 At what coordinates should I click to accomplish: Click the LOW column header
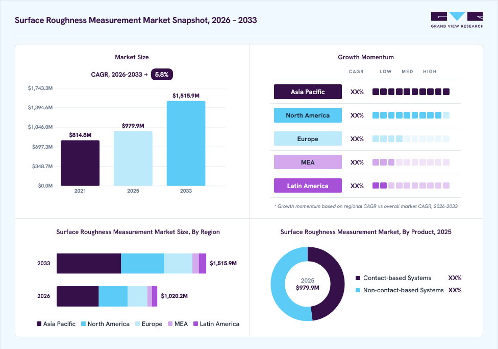click(386, 72)
